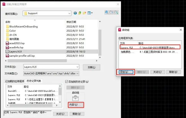The width and height of the screenshot is (186, 118).
Task: Select history entry with AutoCAD-2023 path
Action: click(x=33, y=95)
